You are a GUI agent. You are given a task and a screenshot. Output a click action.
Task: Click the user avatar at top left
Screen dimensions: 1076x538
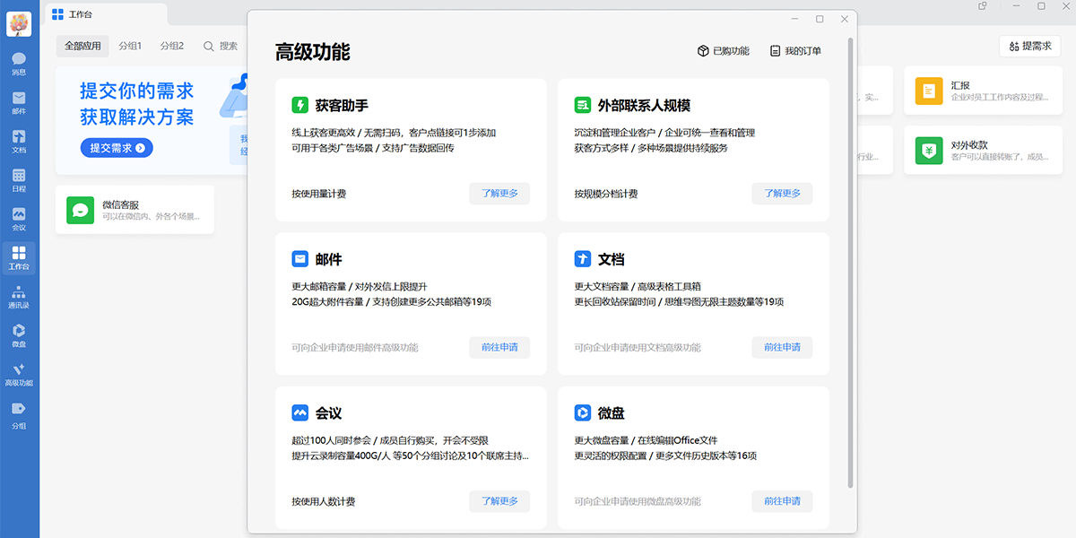(19, 24)
